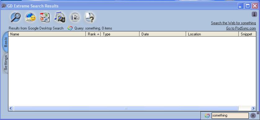Viewport: 260px width, 120px height.
Task: Filter results by camera pictures icon
Action: [75, 17]
